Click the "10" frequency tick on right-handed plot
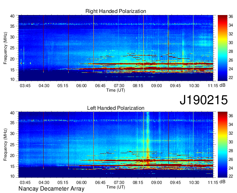Screen dimensions: 237x193 (x=12, y=79)
